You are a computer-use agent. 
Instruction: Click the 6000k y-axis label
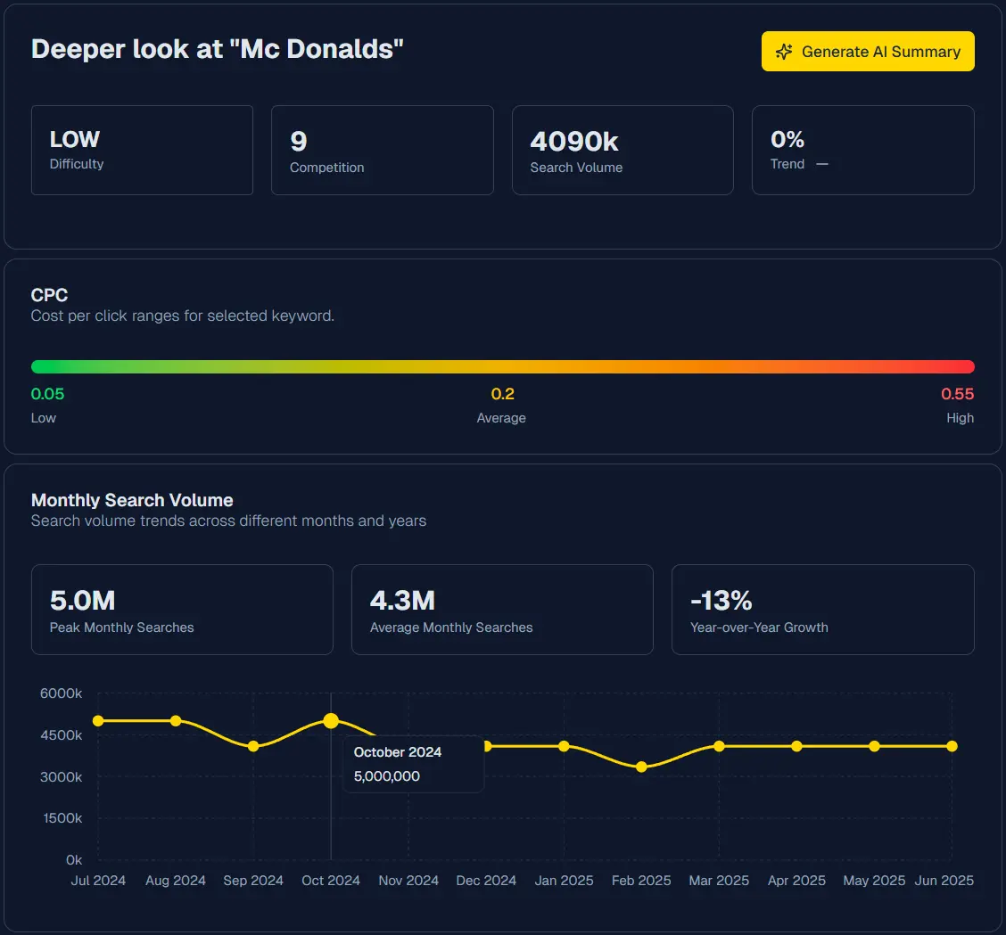pos(61,693)
